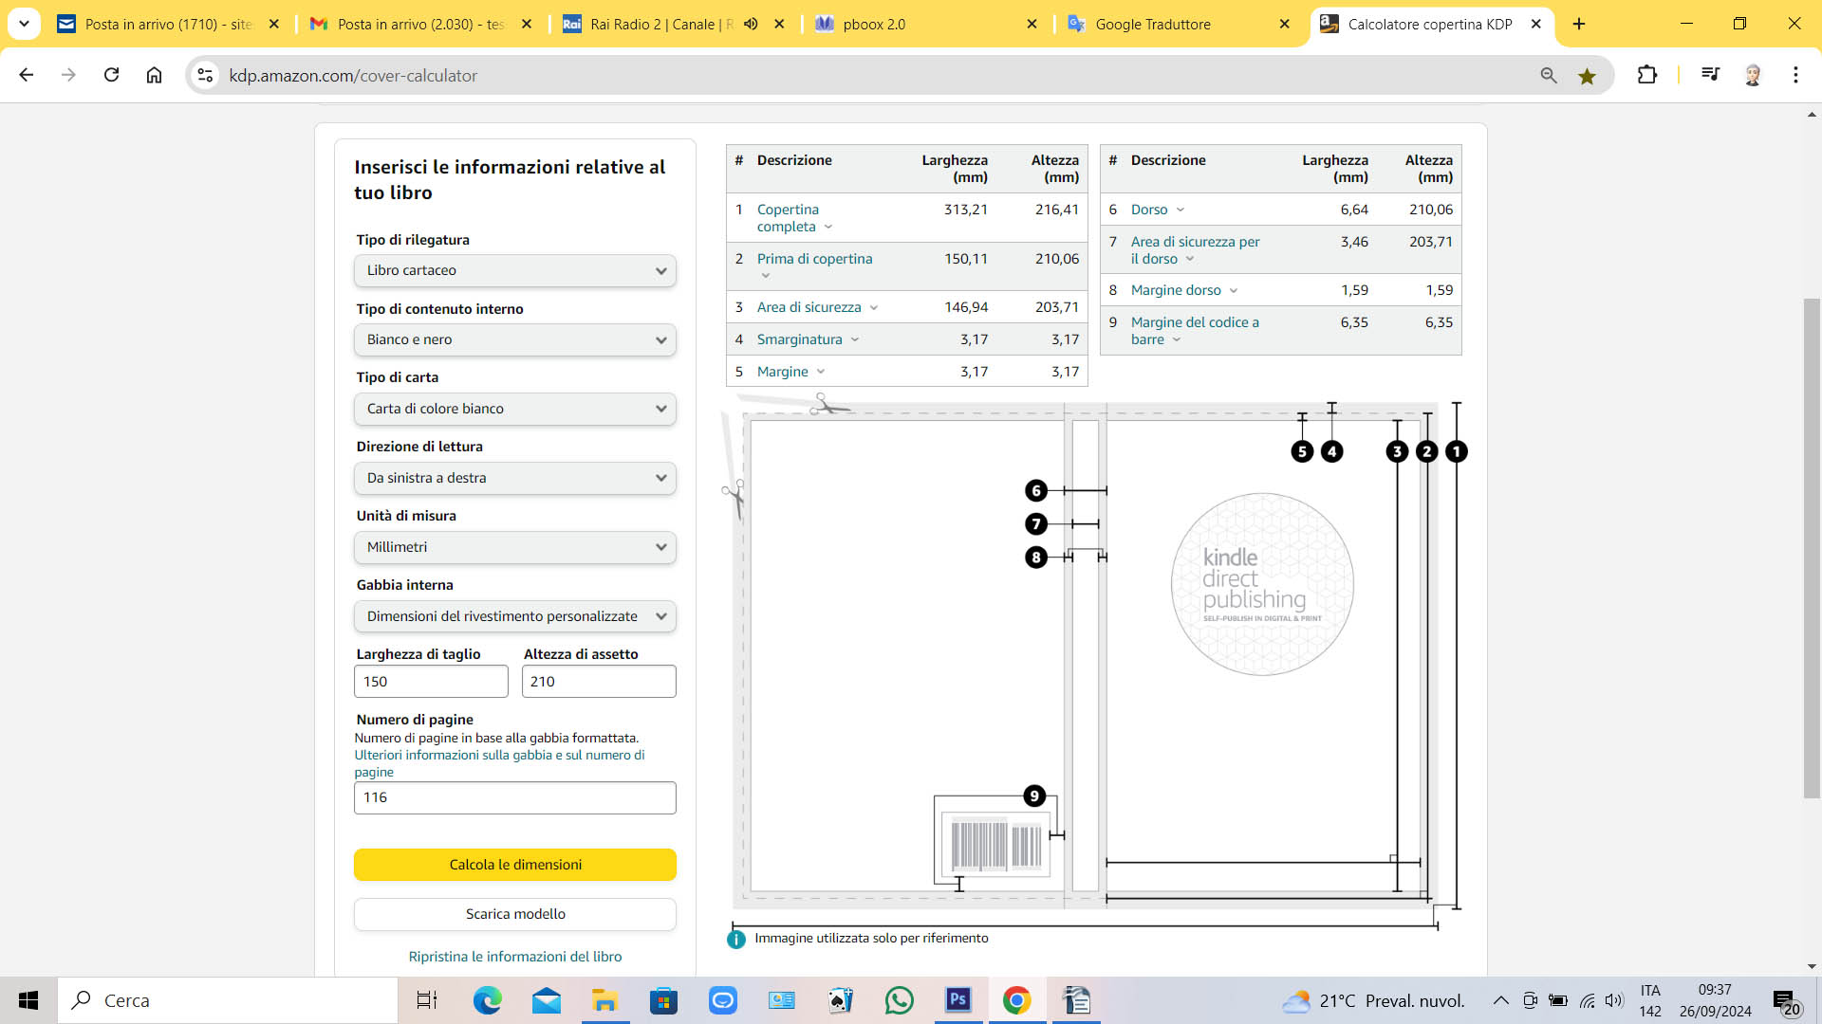The height and width of the screenshot is (1024, 1822).
Task: Click the address bar URL
Action: (353, 76)
